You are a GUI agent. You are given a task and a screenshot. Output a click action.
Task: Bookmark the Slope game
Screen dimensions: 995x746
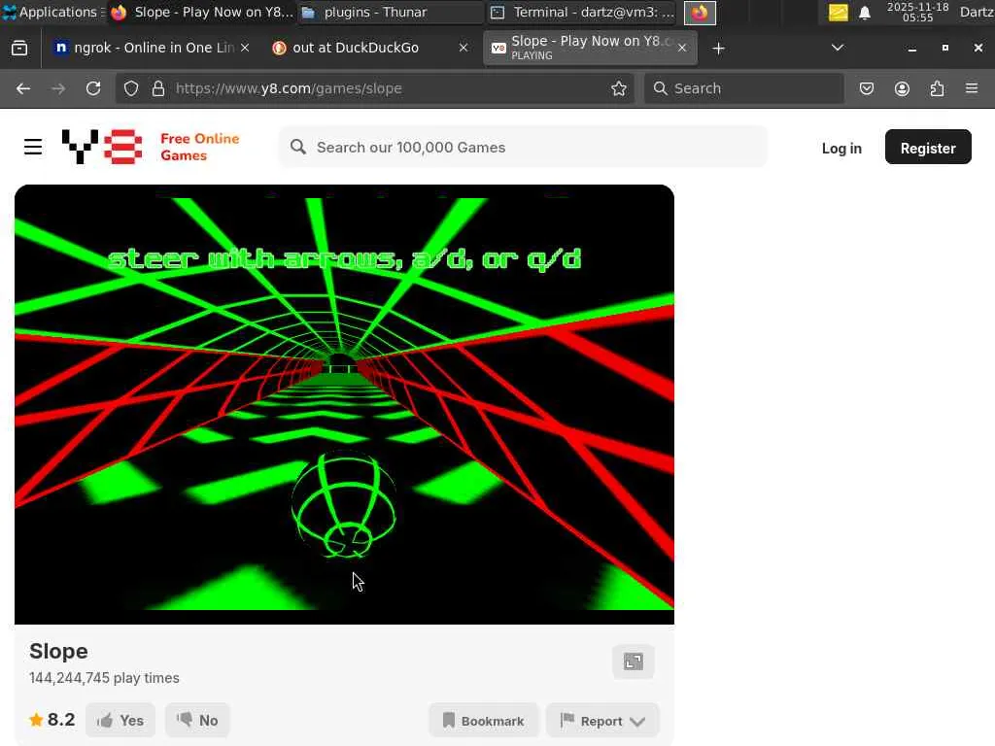484,721
